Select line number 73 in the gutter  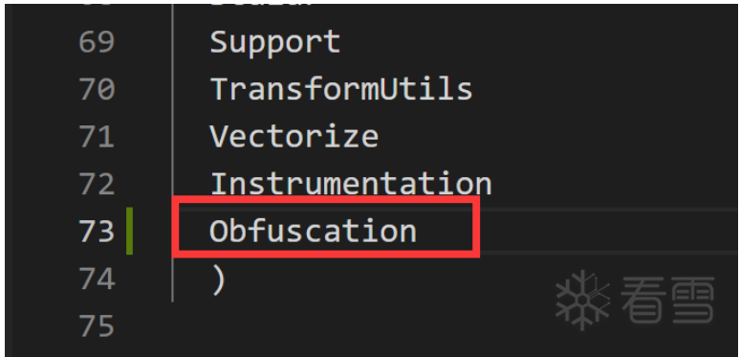(x=97, y=232)
